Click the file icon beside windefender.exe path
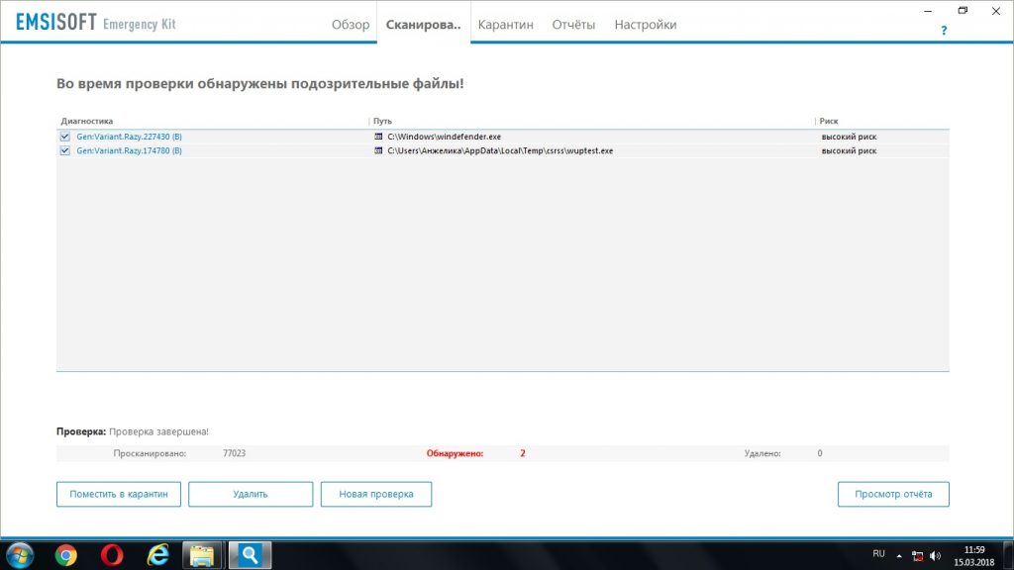This screenshot has width=1014, height=570. [x=378, y=137]
